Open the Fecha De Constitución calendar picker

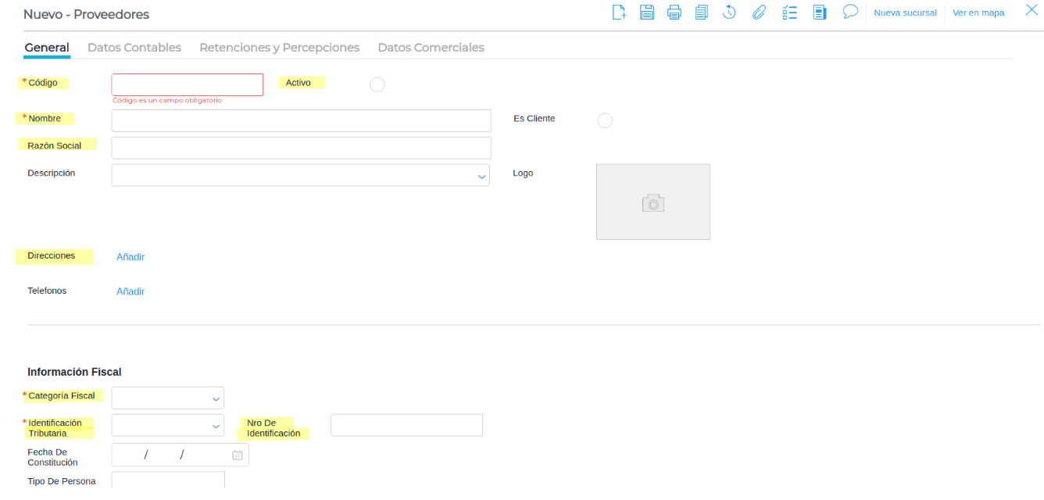(x=238, y=455)
